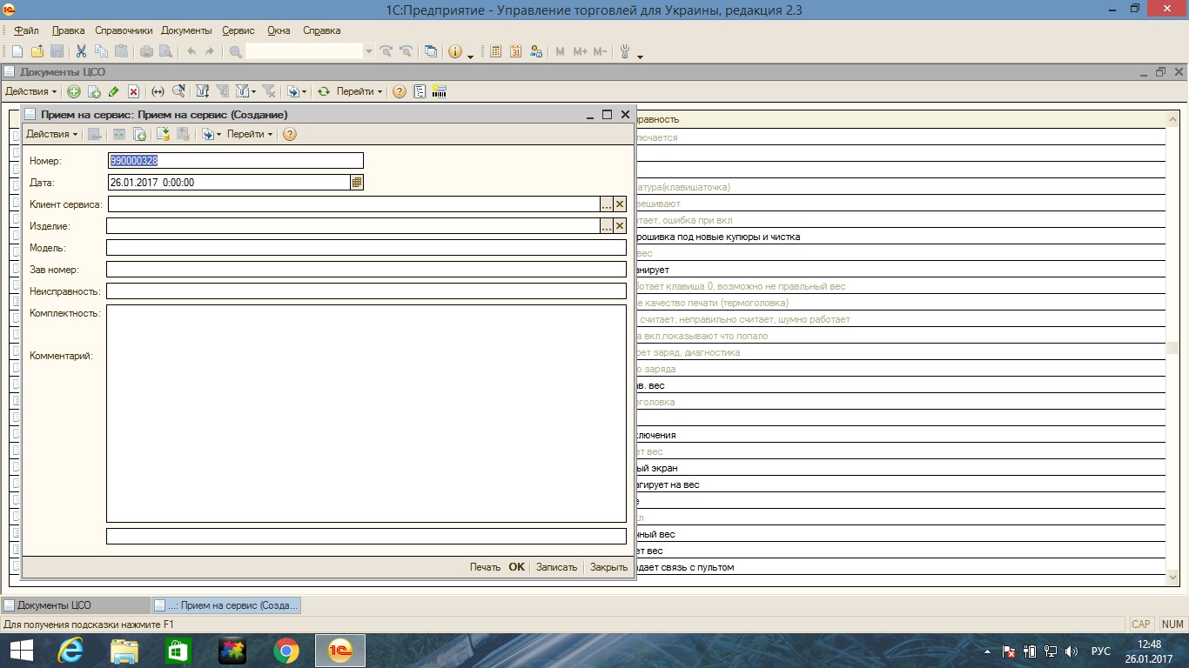1189x668 pixels.
Task: Click the filter and sort icon in Документы ЦСО
Action: tap(203, 91)
